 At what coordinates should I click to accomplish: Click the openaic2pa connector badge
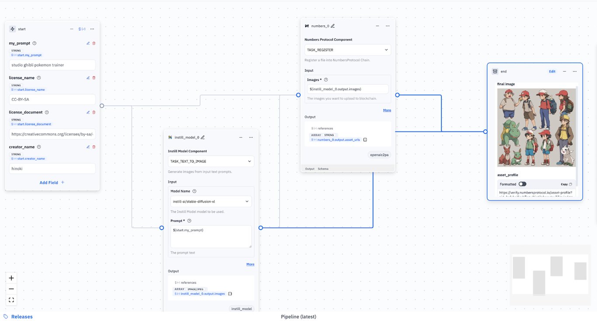(379, 155)
